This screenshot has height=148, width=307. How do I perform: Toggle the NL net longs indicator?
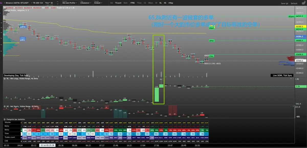pos(160,3)
